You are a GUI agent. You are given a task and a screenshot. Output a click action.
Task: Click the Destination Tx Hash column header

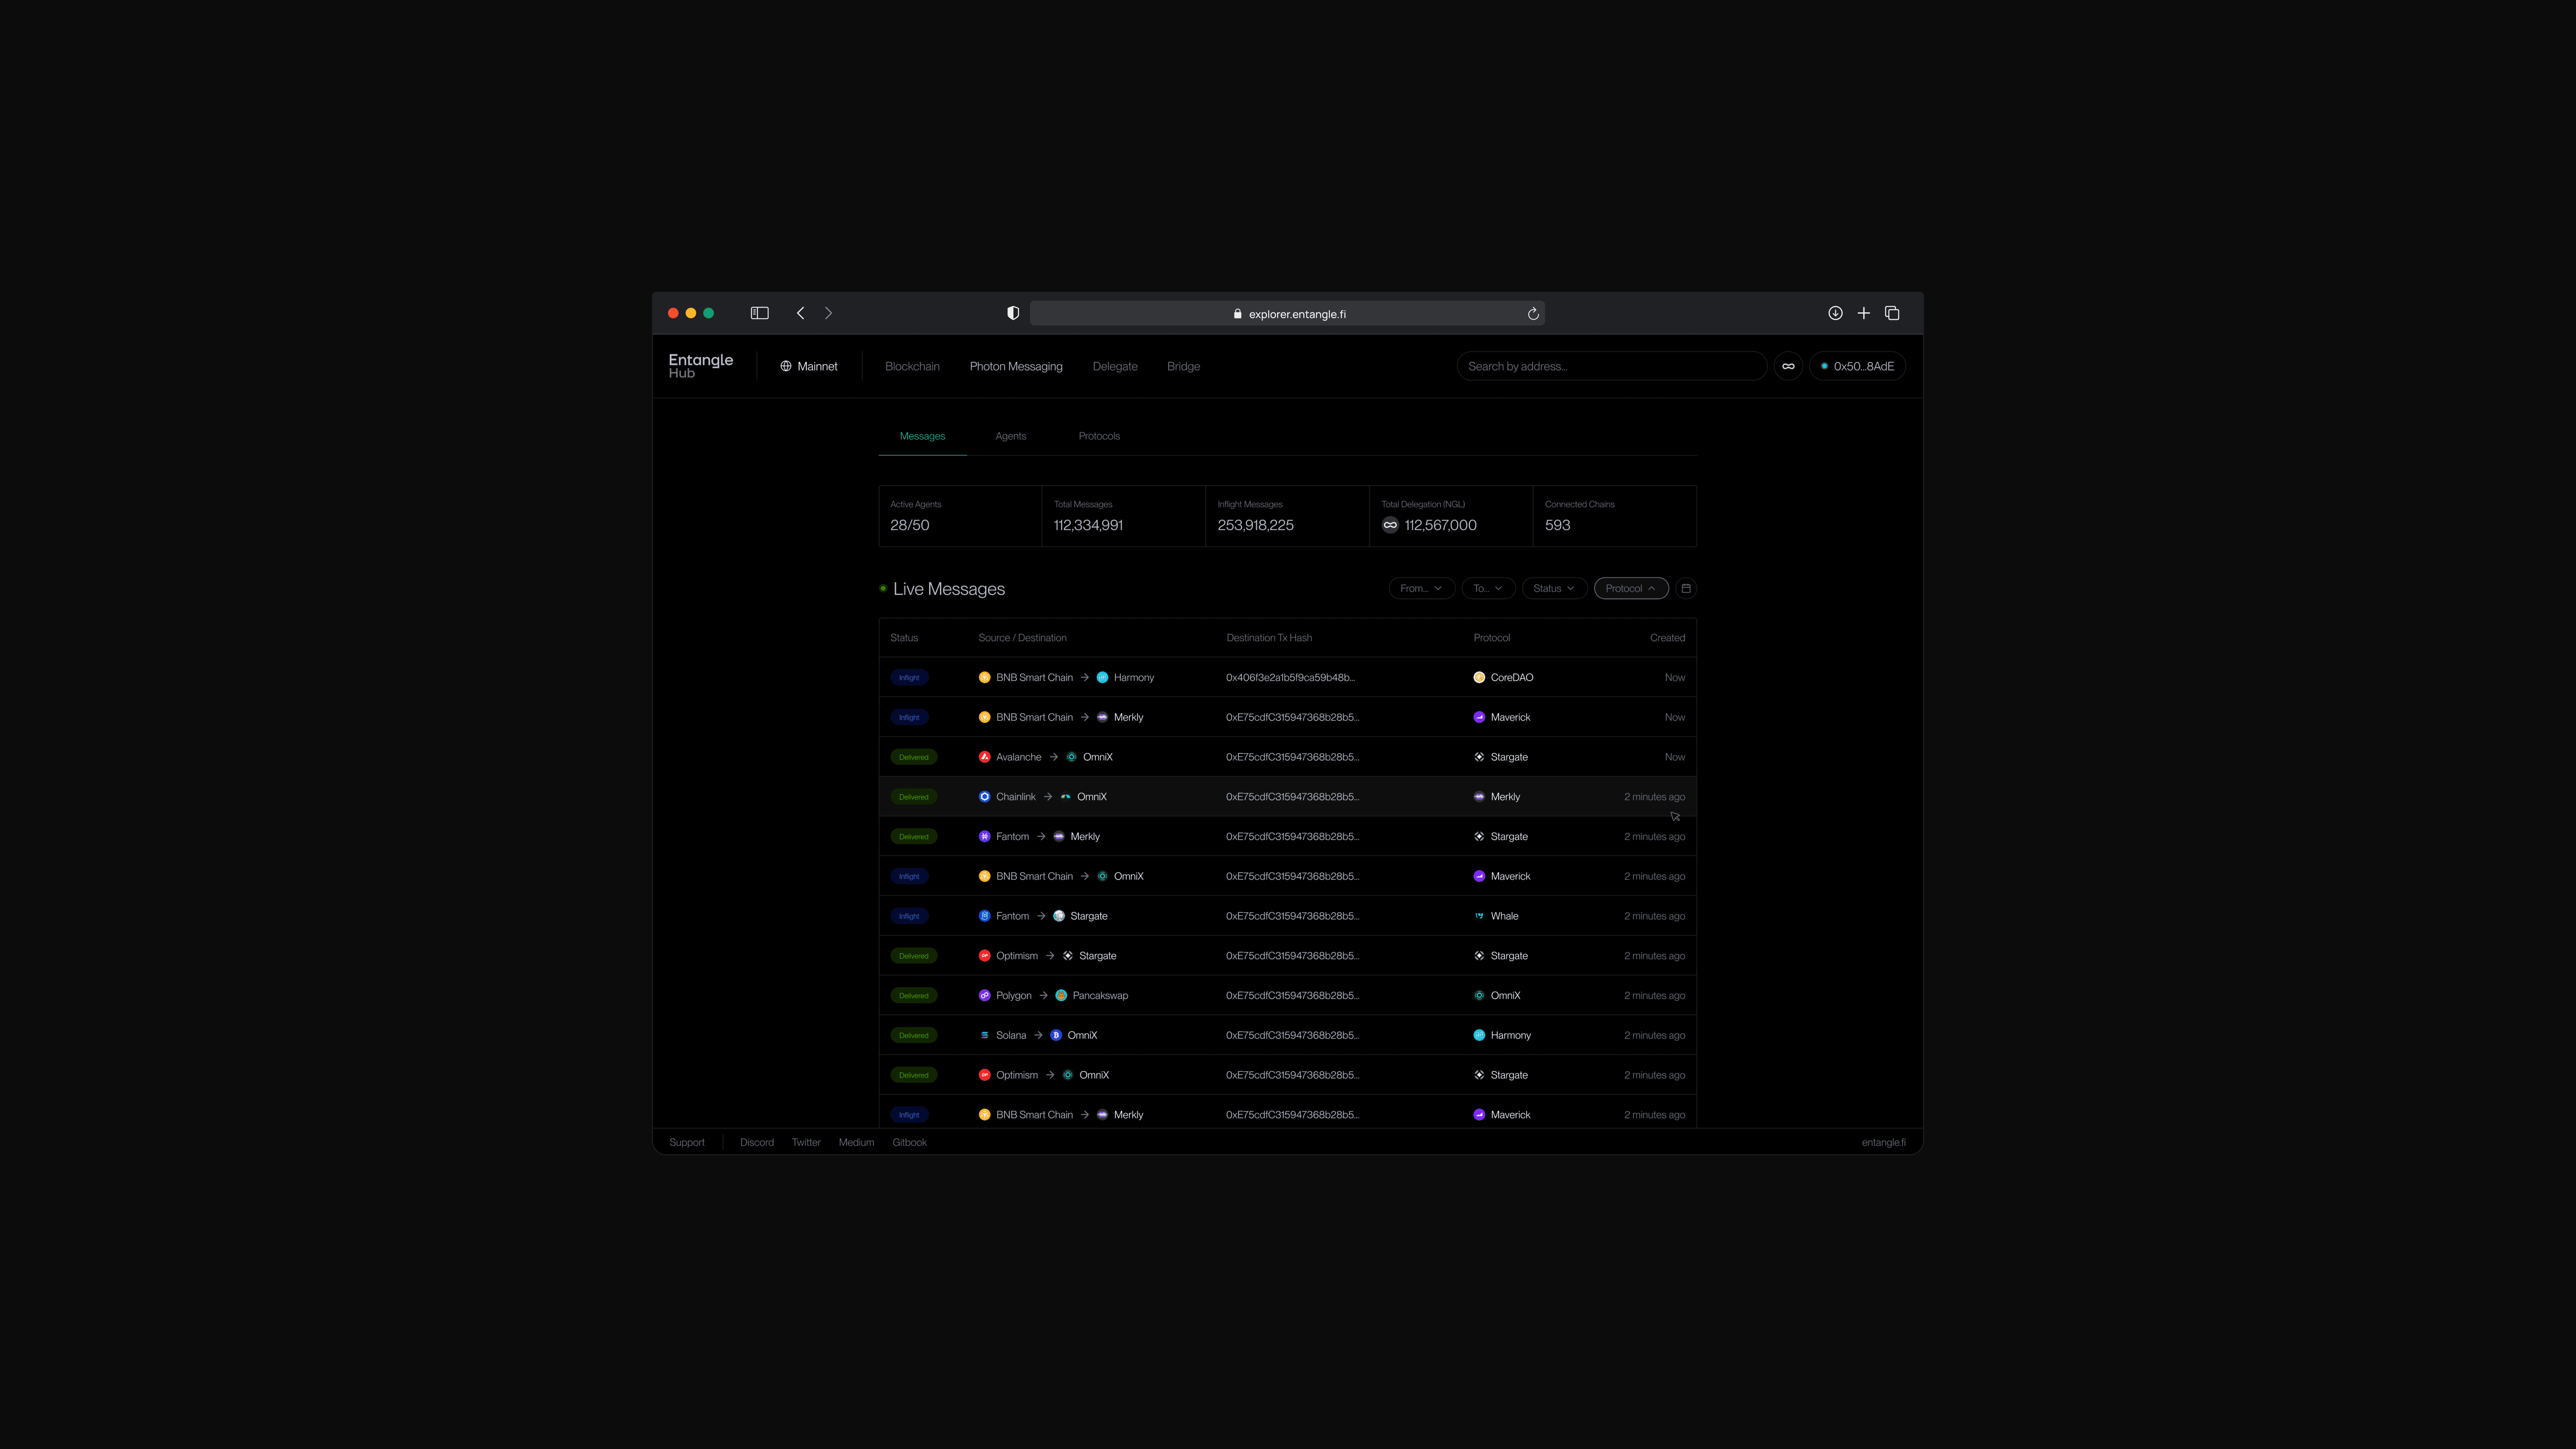point(1269,637)
